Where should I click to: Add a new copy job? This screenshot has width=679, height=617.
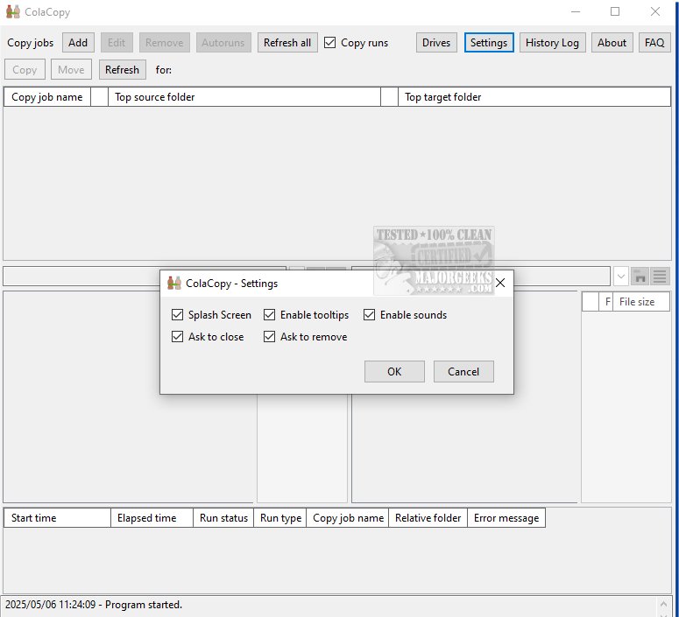(78, 42)
